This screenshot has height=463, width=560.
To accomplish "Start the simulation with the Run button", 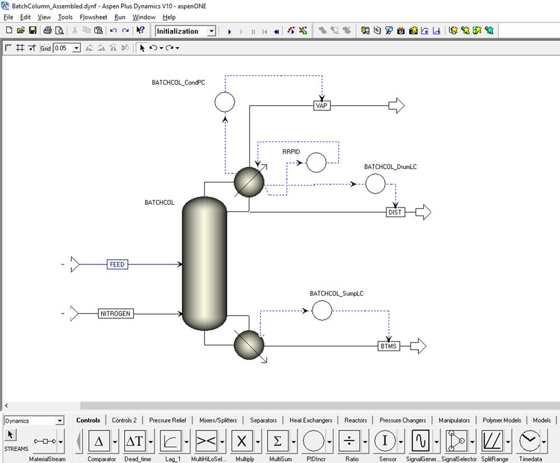I will (230, 31).
